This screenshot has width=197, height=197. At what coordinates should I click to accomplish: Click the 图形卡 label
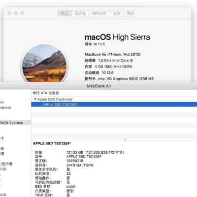(x=90, y=79)
